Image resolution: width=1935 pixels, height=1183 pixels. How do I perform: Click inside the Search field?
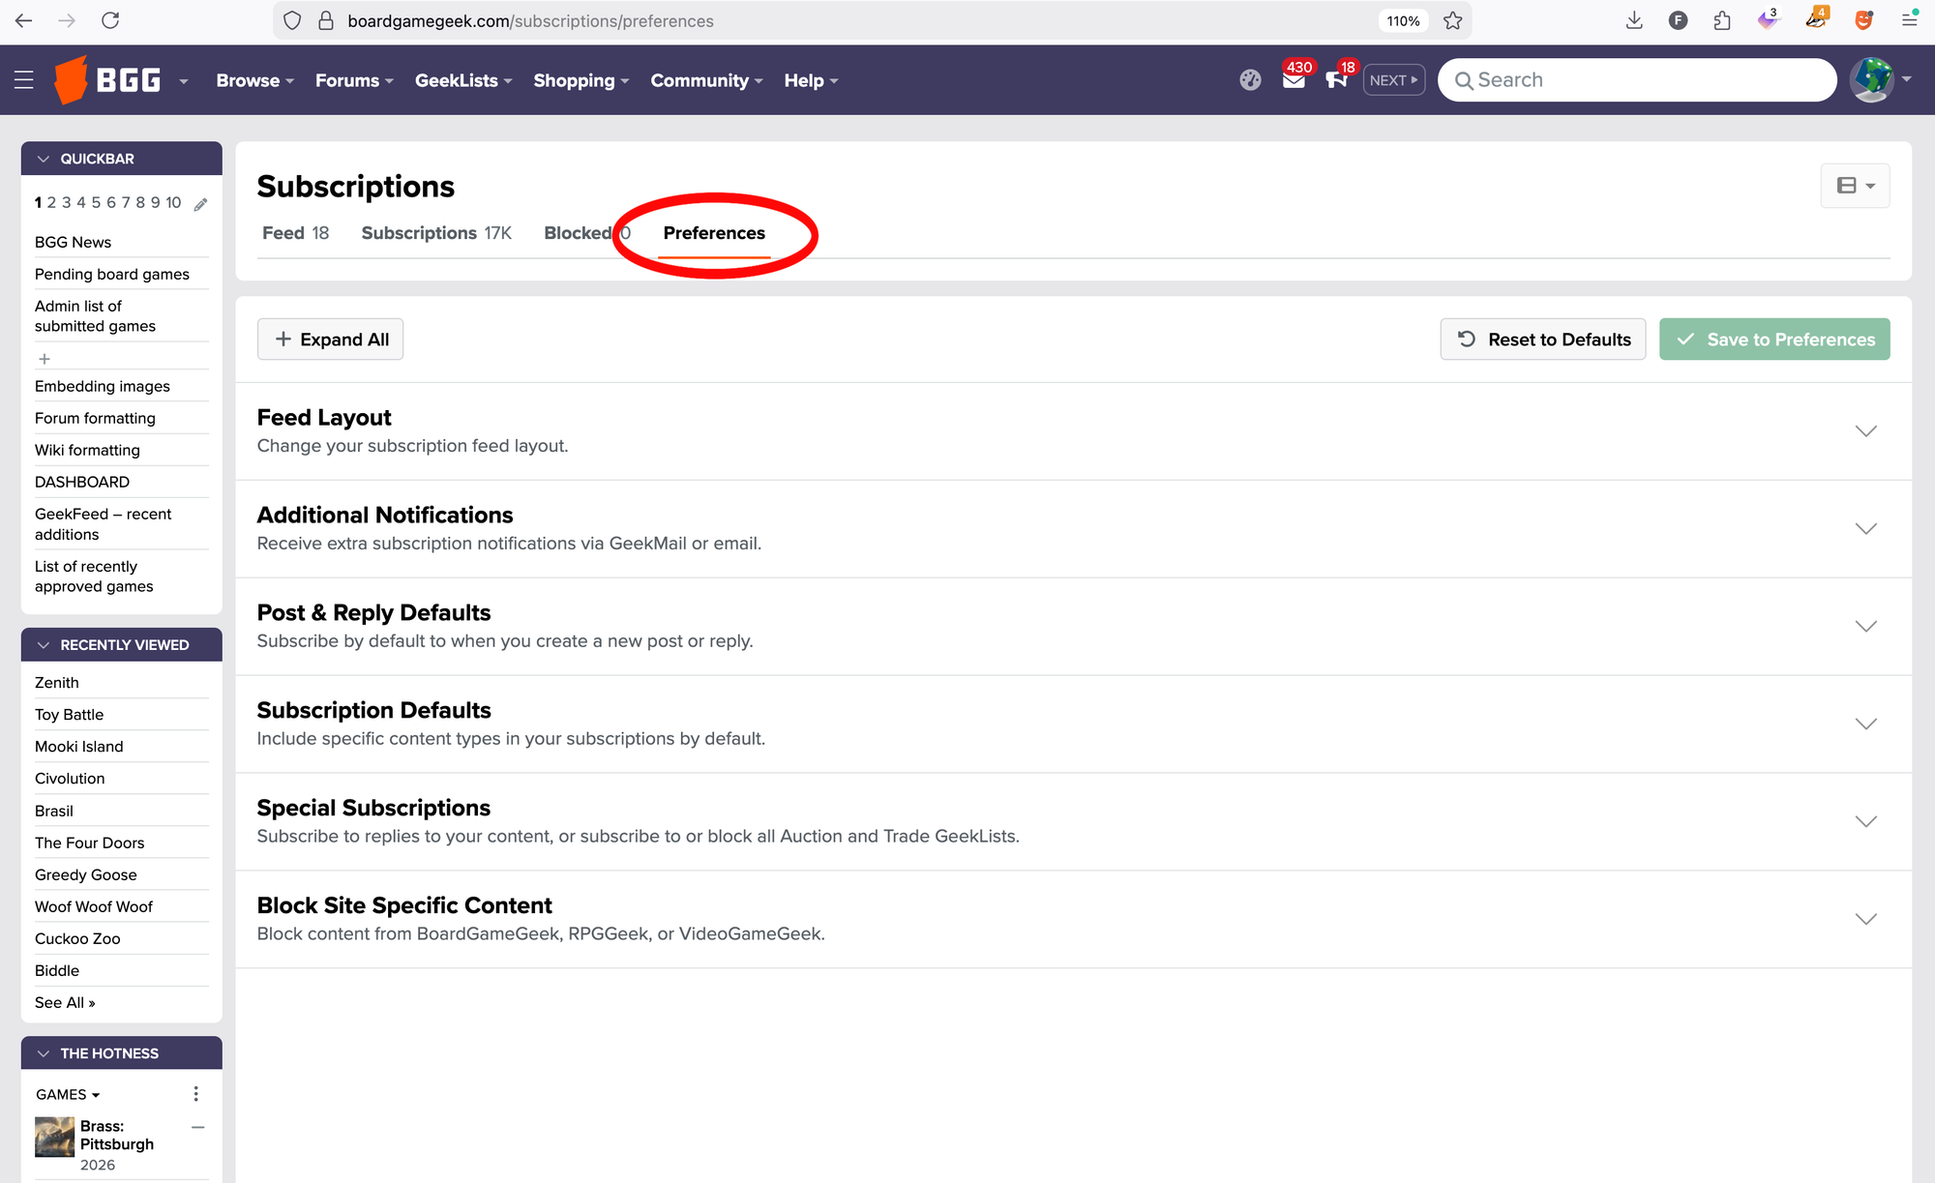click(1635, 79)
